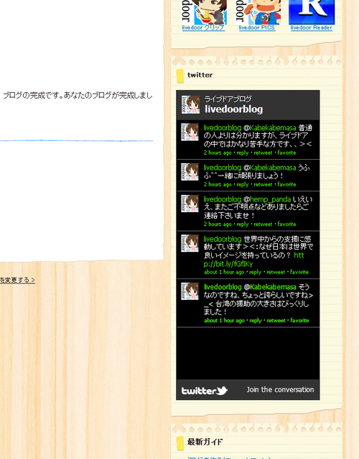Click the avatar beside the そうなのですね tweet
359x459 pixels.
pyautogui.click(x=190, y=291)
